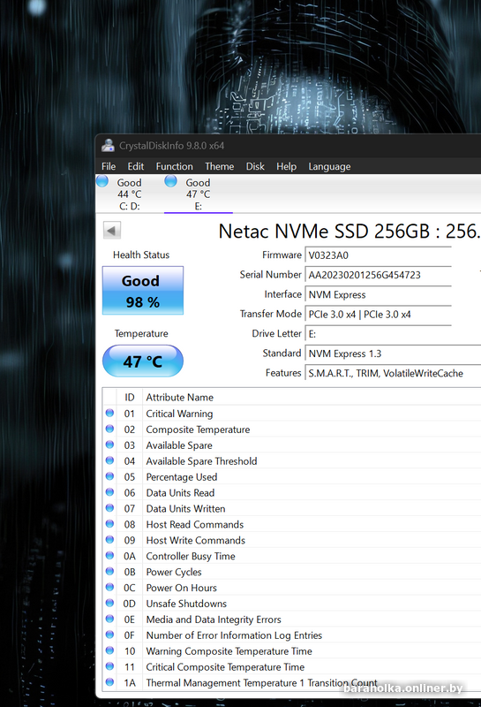Click the Attribute Name column header
Image resolution: width=481 pixels, height=707 pixels.
(x=180, y=397)
